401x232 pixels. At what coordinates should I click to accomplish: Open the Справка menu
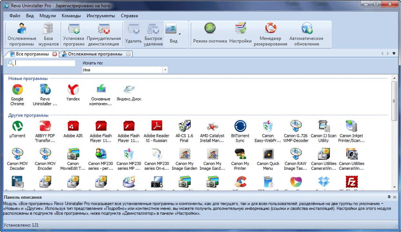coord(129,15)
